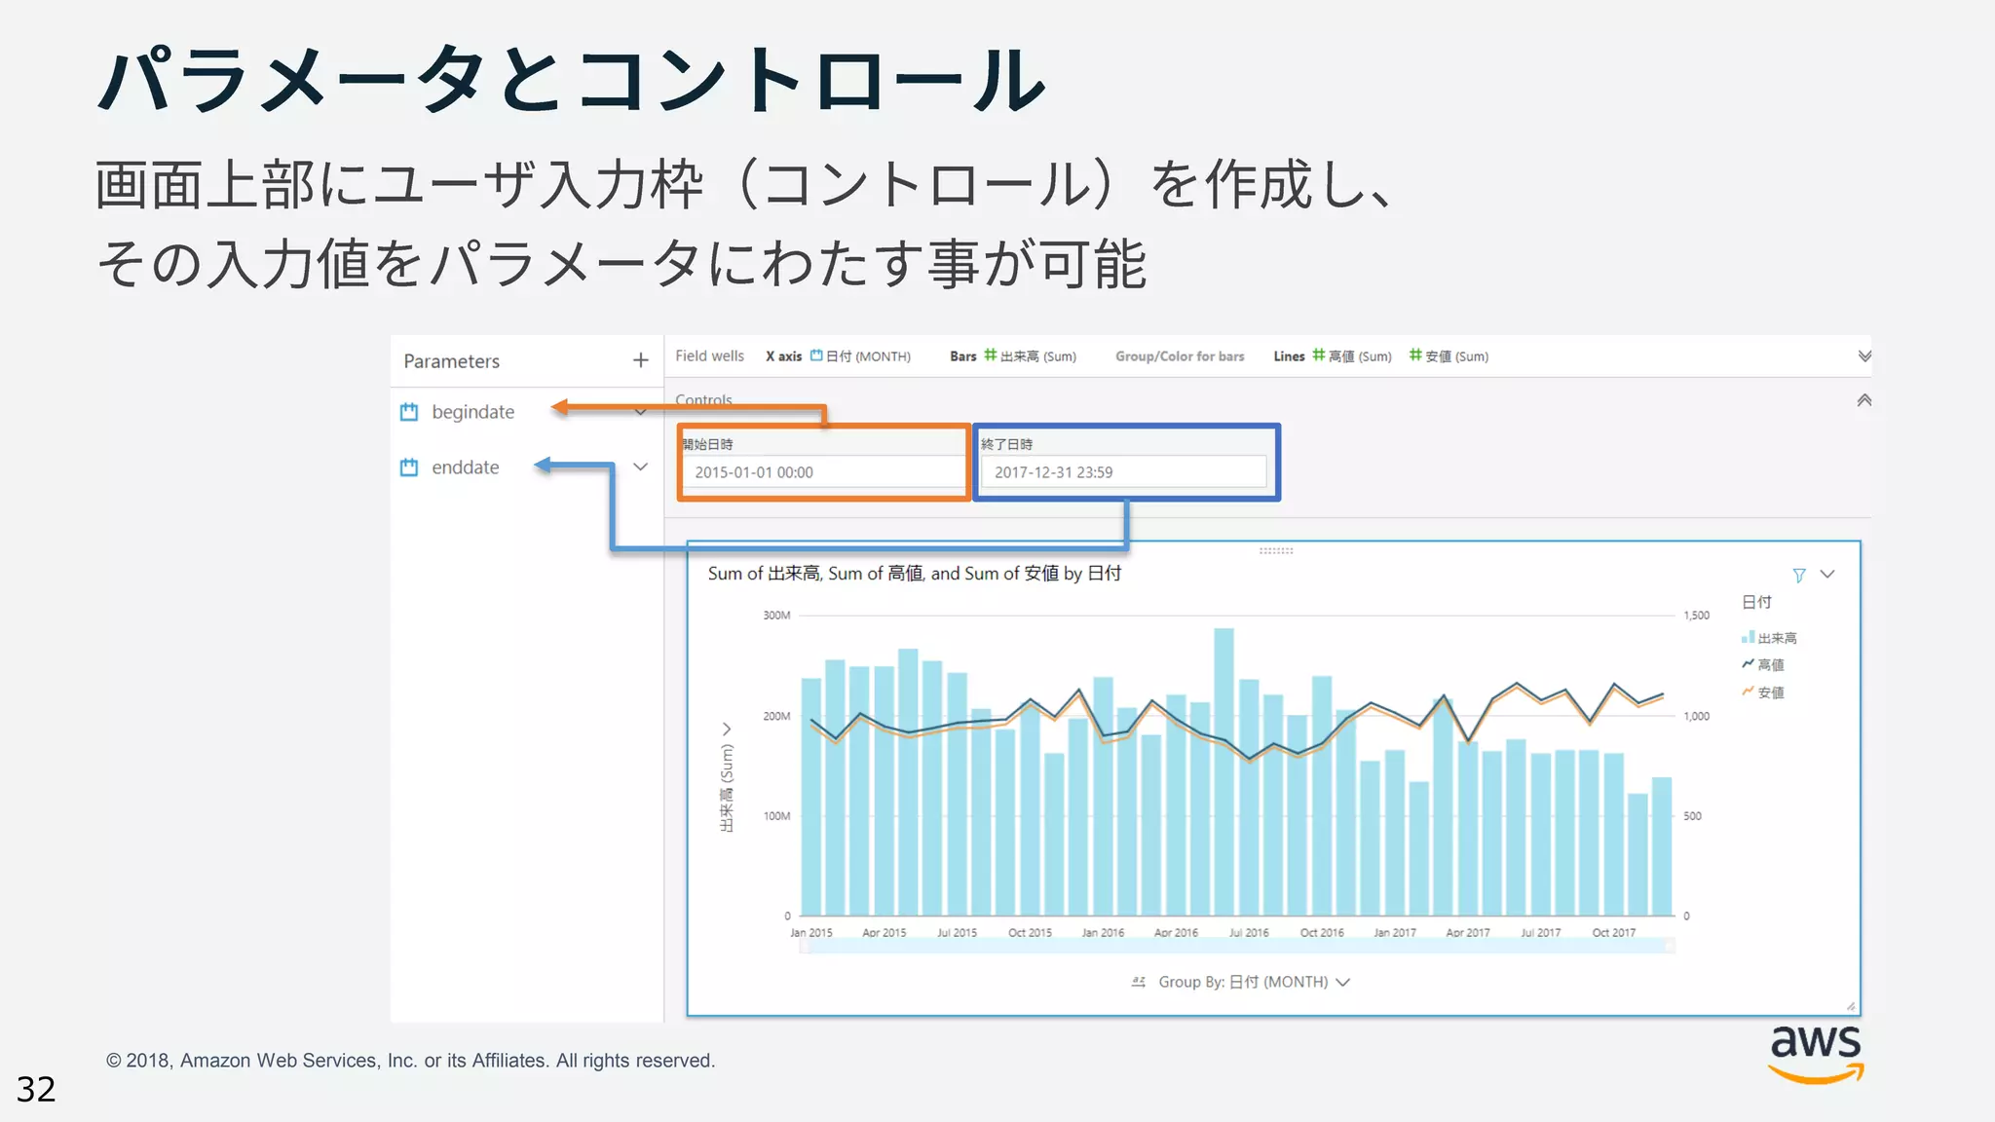The width and height of the screenshot is (1995, 1122).
Task: Open the visual menu chevron
Action: (x=1827, y=575)
